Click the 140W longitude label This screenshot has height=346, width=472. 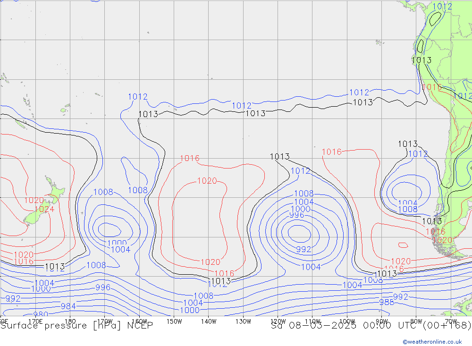(x=209, y=321)
